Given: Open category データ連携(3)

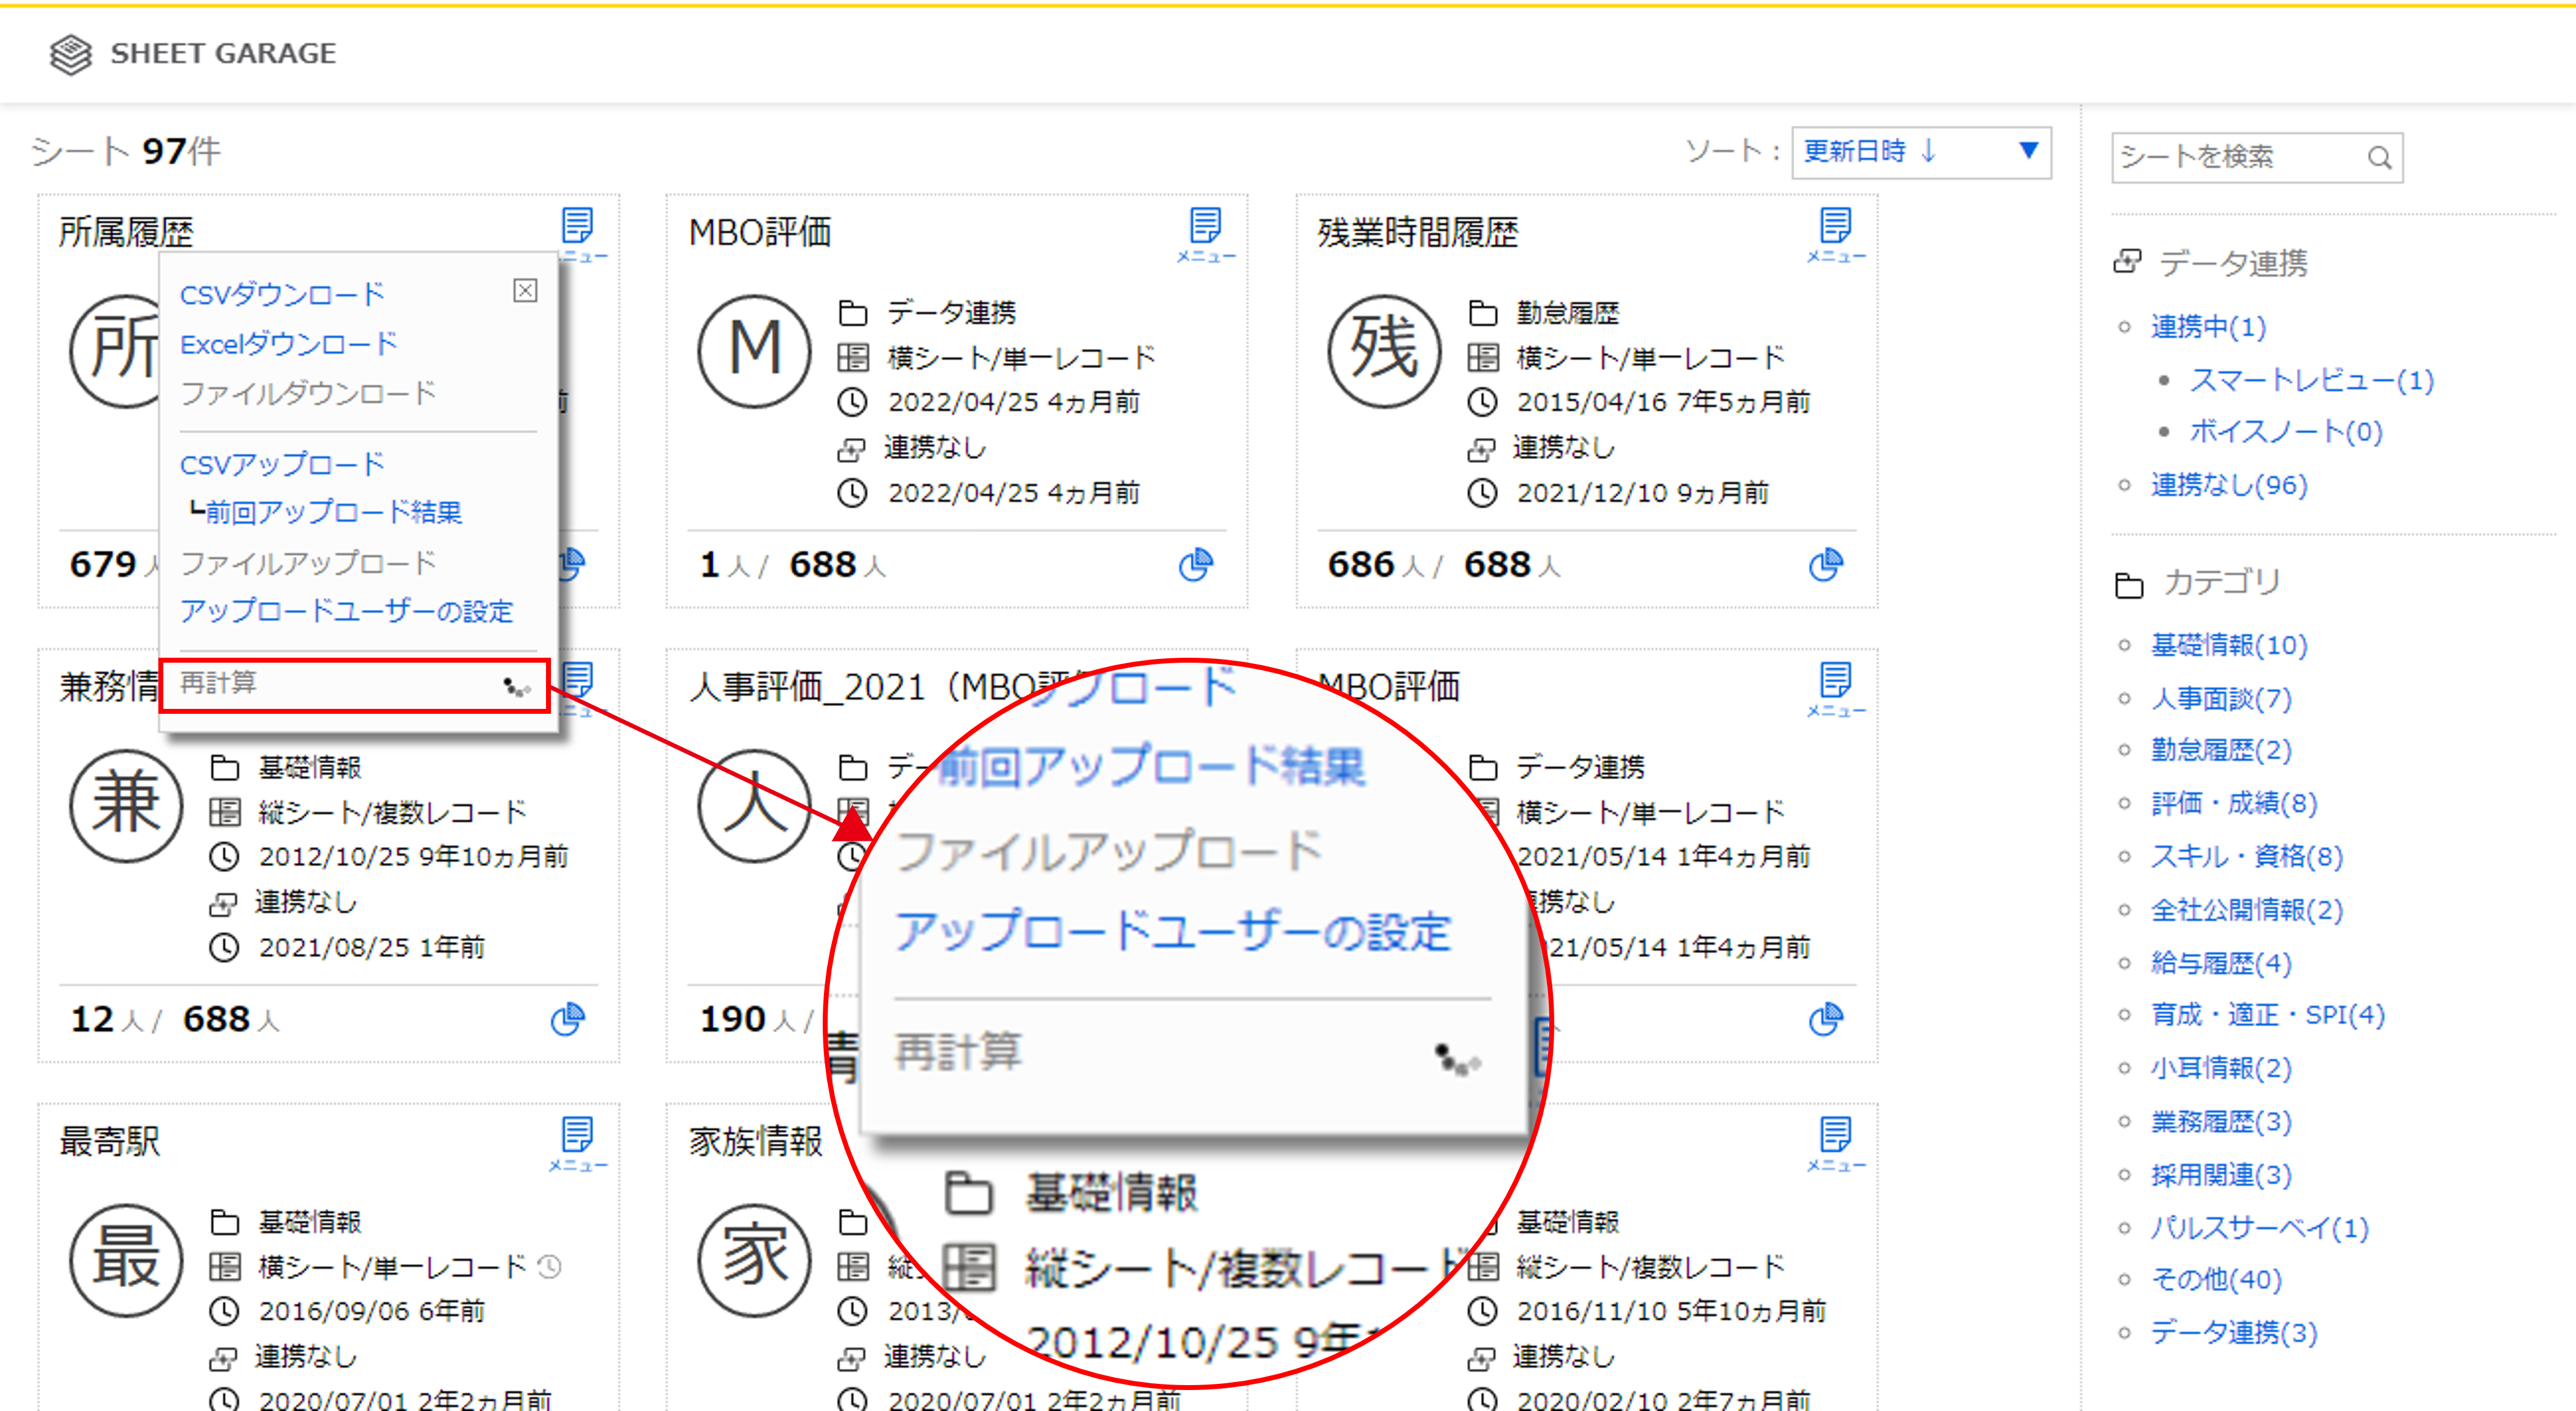Looking at the screenshot, I should point(2234,1332).
